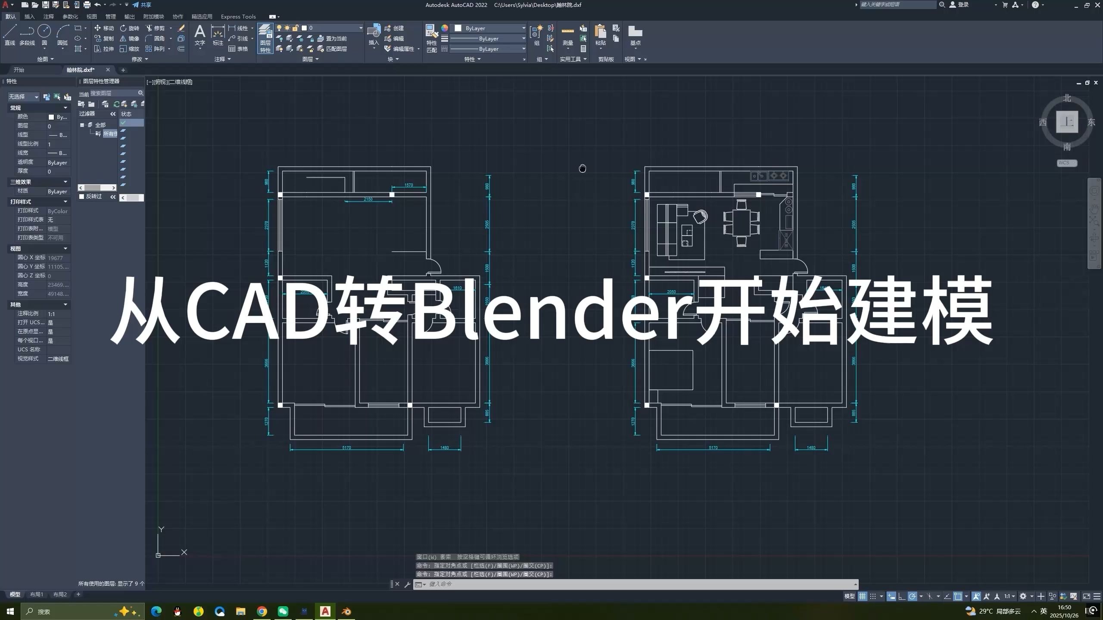Toggle the grid display in status bar
Image resolution: width=1103 pixels, height=620 pixels.
[863, 596]
